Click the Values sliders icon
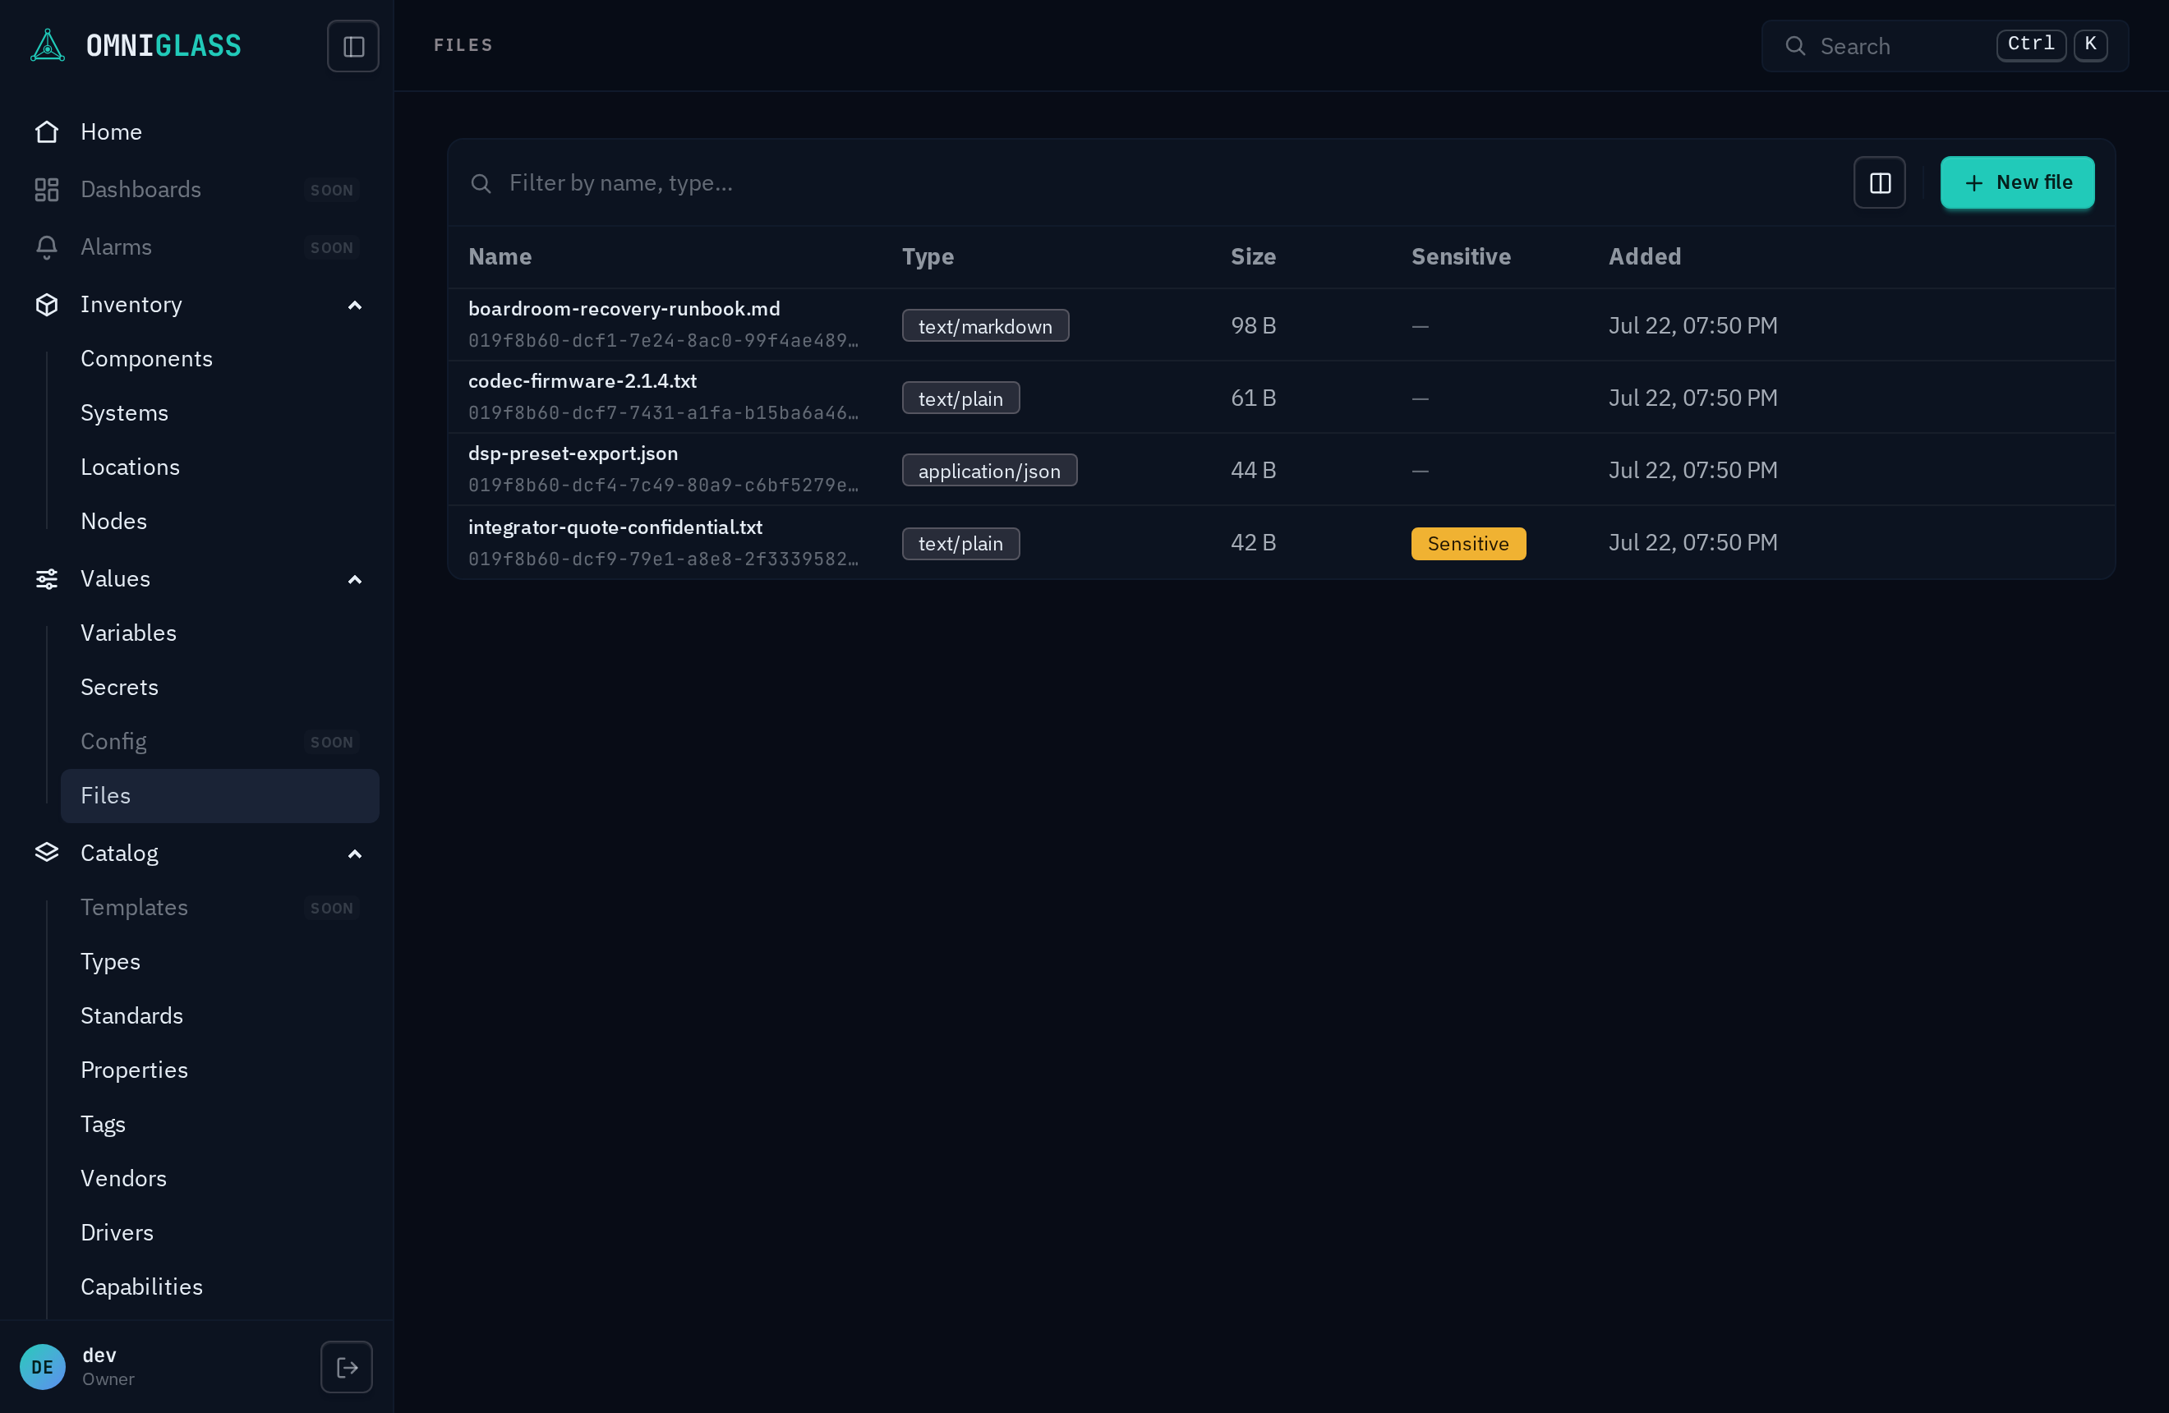The height and width of the screenshot is (1413, 2169). tap(47, 578)
